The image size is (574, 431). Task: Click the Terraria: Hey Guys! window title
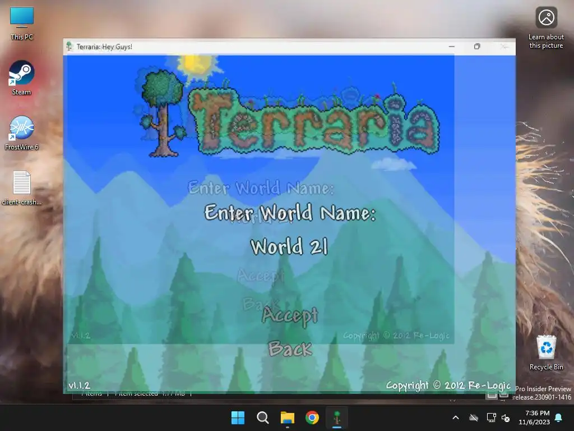pos(104,47)
